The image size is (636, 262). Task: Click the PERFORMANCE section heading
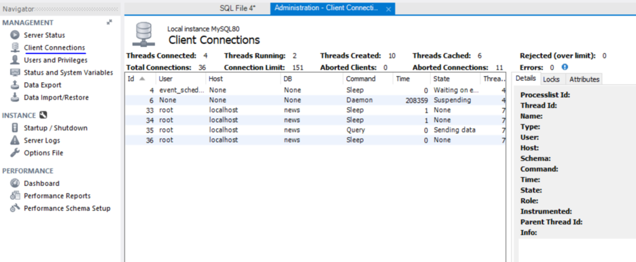pyautogui.click(x=28, y=171)
